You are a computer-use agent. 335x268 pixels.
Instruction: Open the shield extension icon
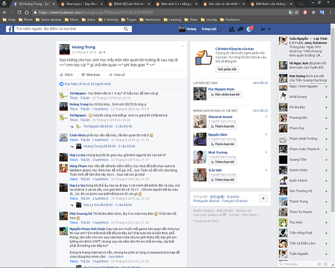click(314, 12)
